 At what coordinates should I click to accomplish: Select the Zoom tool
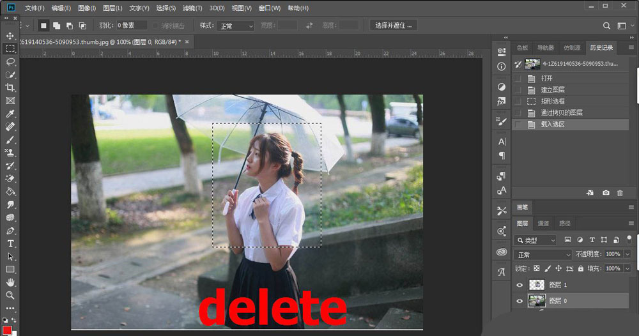(x=10, y=295)
